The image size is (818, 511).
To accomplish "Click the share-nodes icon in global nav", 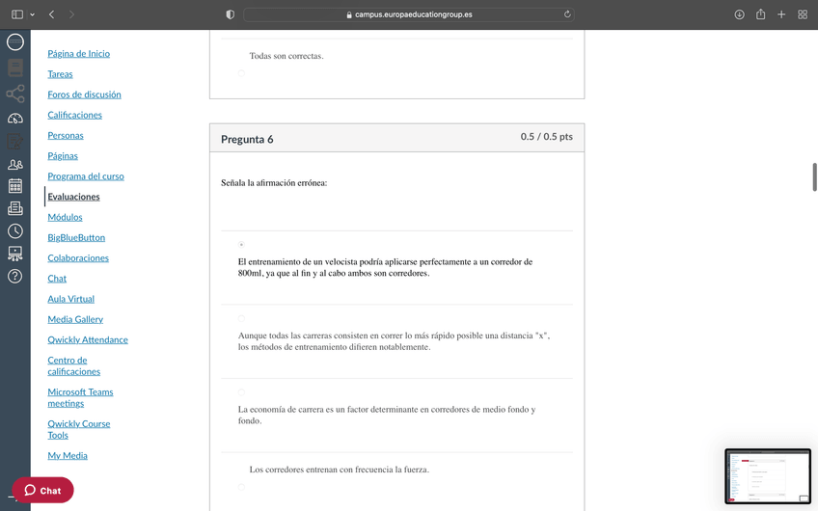I will tap(15, 94).
